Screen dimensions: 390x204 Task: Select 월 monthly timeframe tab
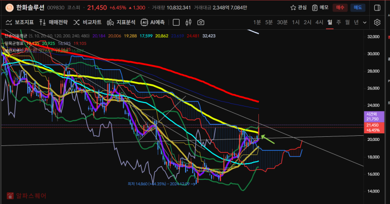(x=348, y=22)
